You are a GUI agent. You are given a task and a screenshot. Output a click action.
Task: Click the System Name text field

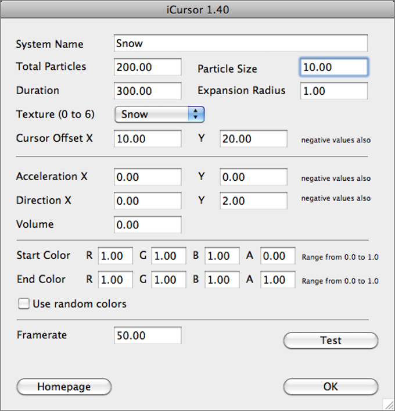(240, 44)
